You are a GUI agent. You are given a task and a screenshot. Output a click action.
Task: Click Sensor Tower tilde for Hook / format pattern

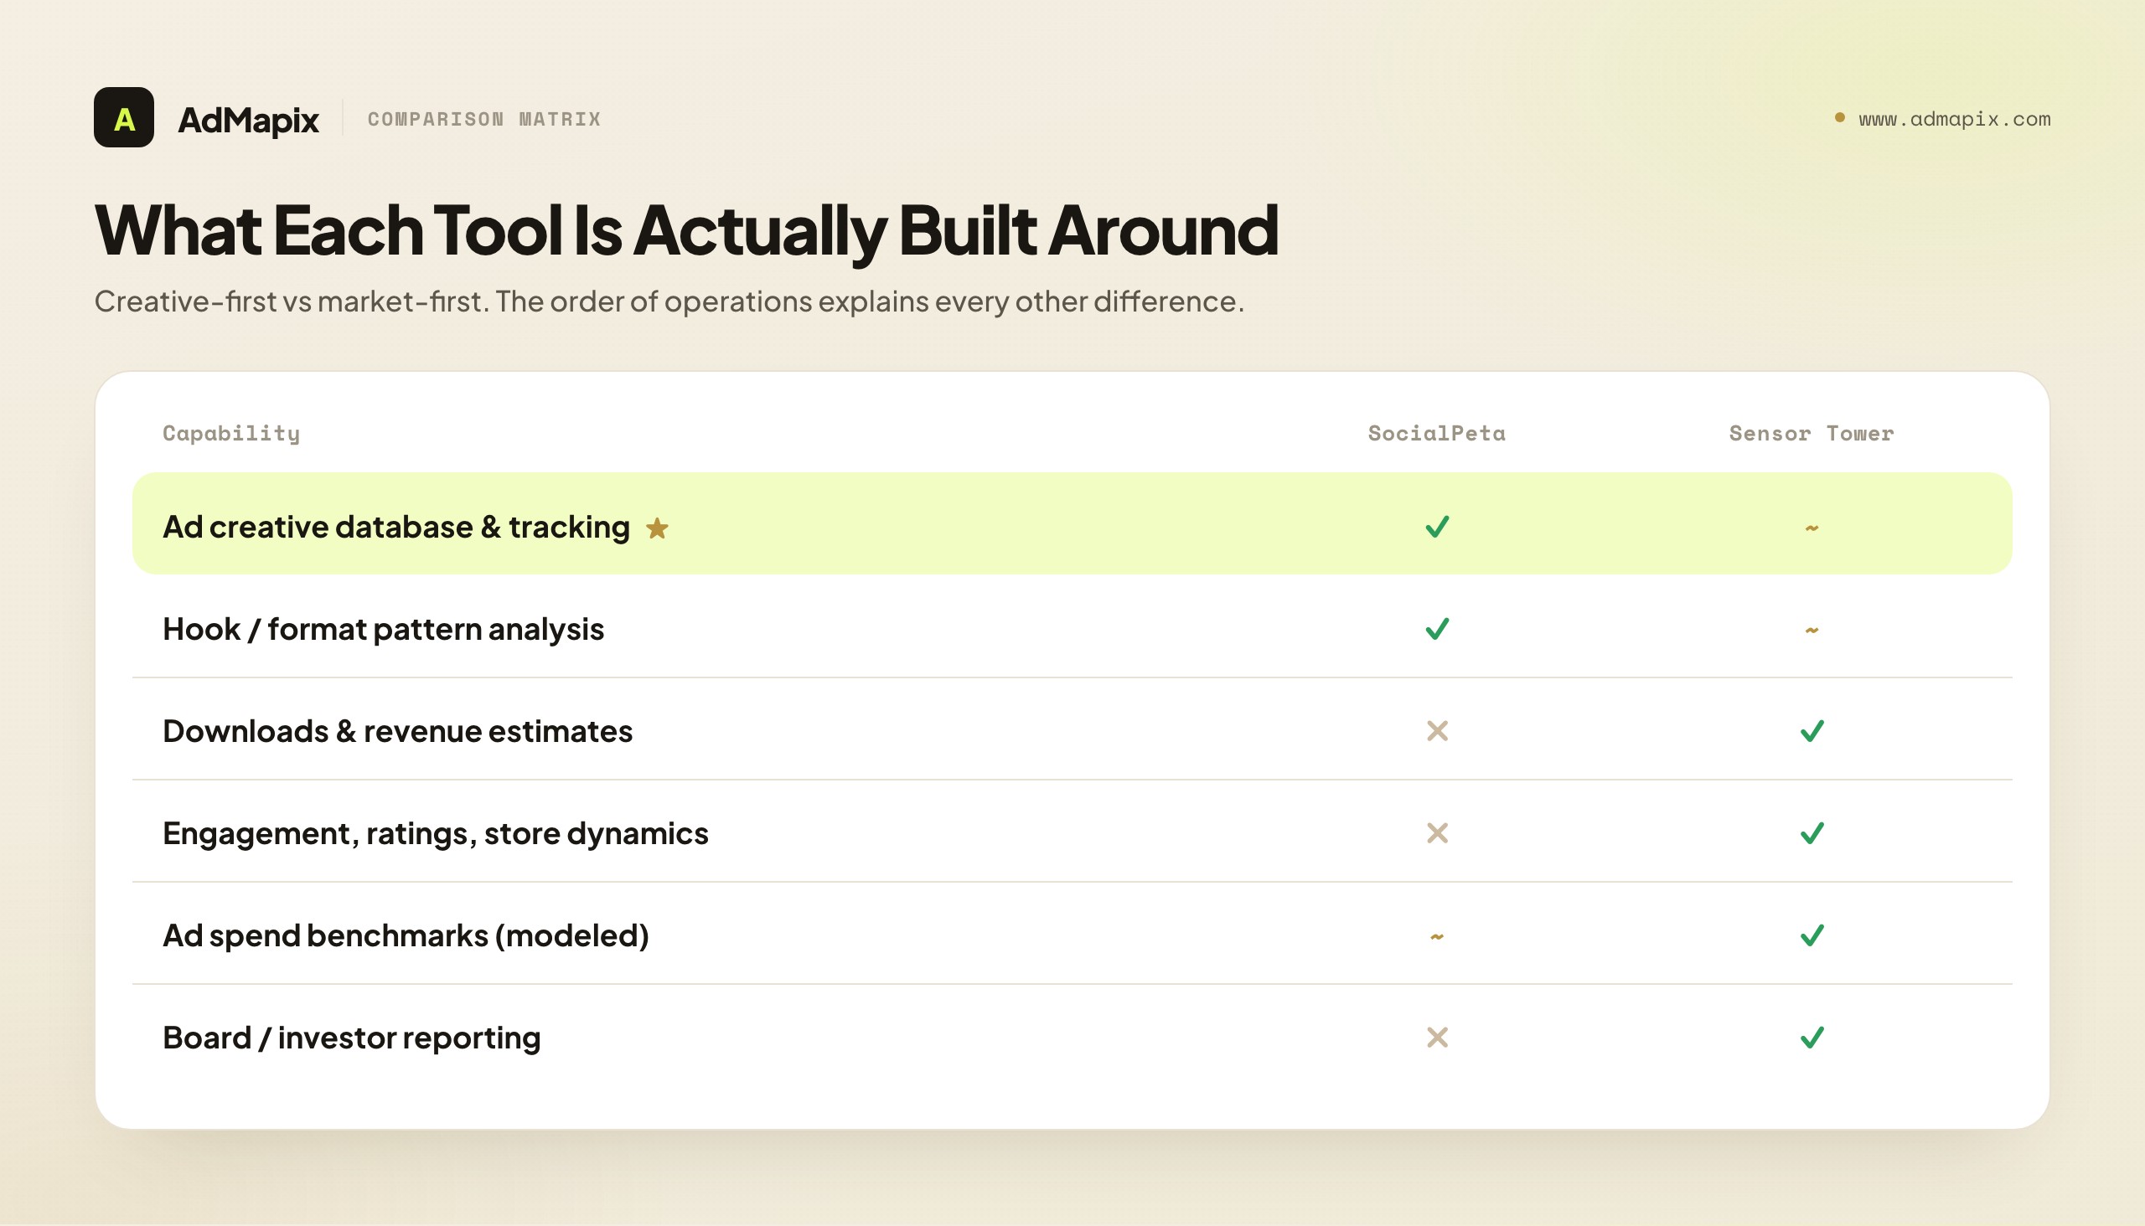[1812, 630]
